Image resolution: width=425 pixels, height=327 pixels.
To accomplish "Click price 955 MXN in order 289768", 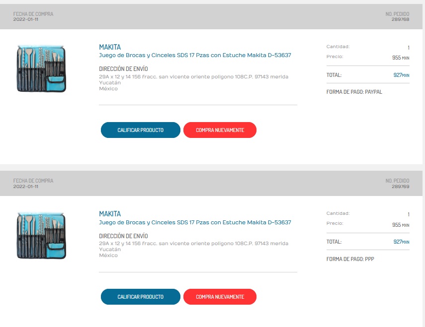I will click(x=401, y=58).
